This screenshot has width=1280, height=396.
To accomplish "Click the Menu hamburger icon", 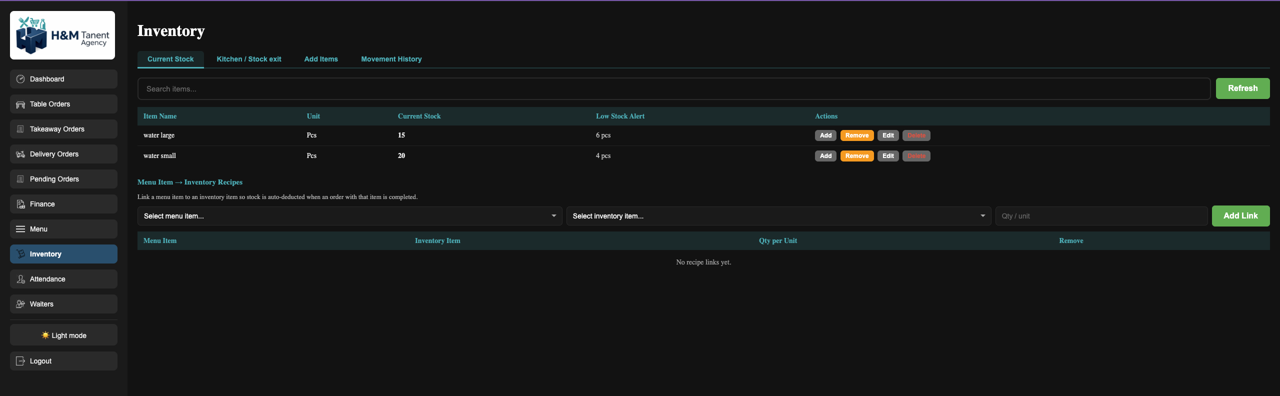I will click(20, 229).
